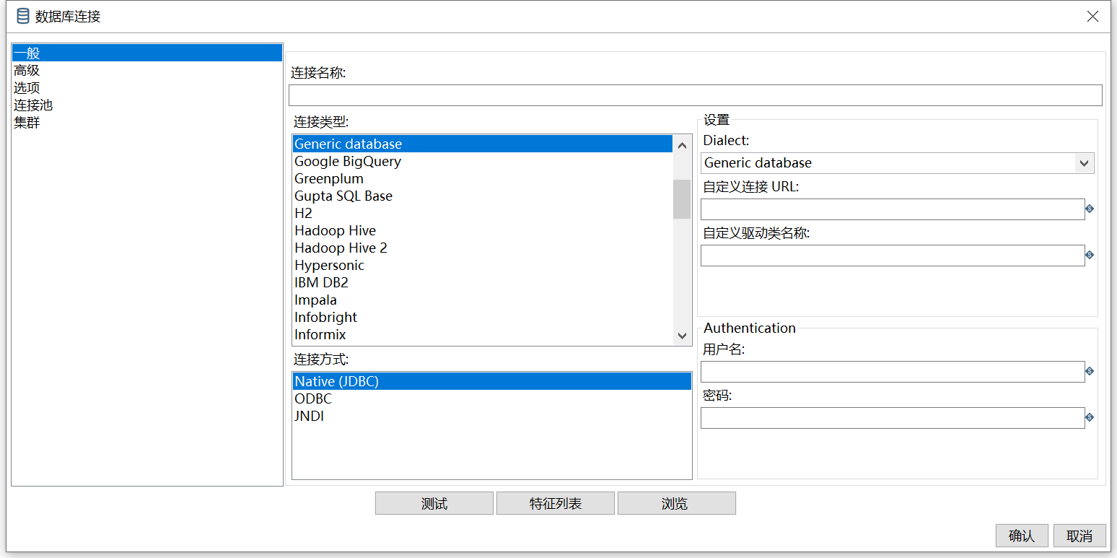
Task: Select the 集群 category
Action: (147, 122)
